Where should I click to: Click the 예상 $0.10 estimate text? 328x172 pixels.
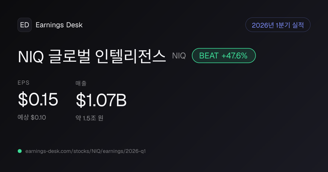[32, 118]
